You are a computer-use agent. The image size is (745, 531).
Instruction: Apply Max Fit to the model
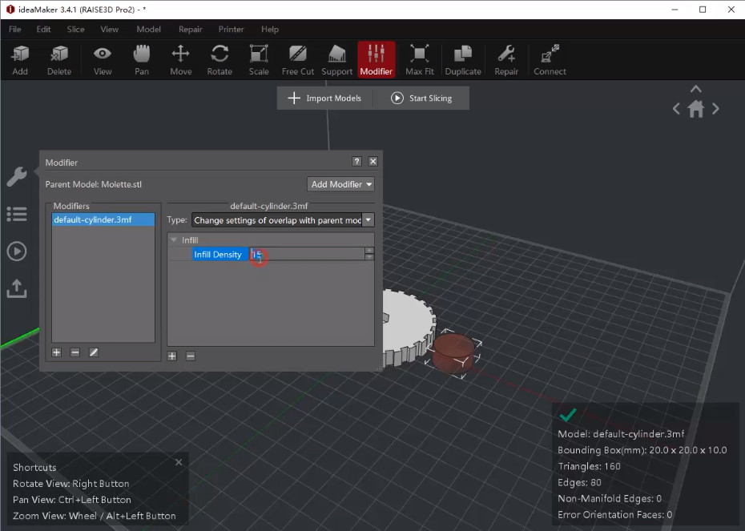[x=420, y=60]
